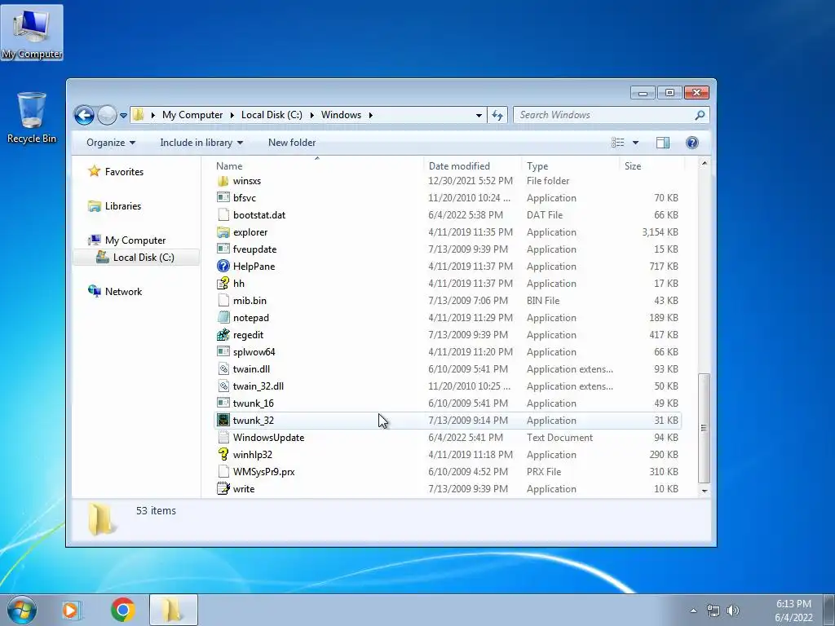Select the hh application icon
This screenshot has width=835, height=626.
click(x=223, y=283)
